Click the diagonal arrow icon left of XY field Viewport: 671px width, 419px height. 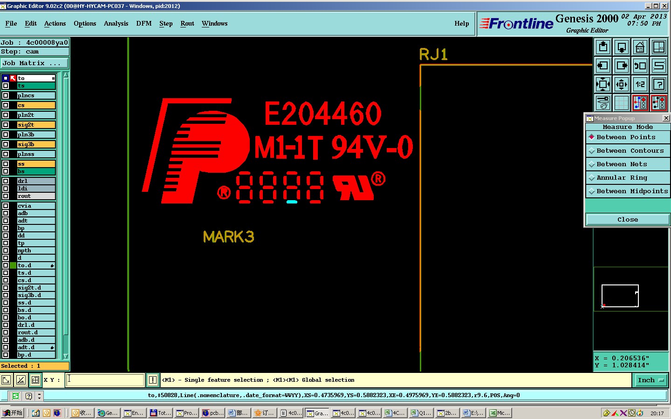coord(6,380)
